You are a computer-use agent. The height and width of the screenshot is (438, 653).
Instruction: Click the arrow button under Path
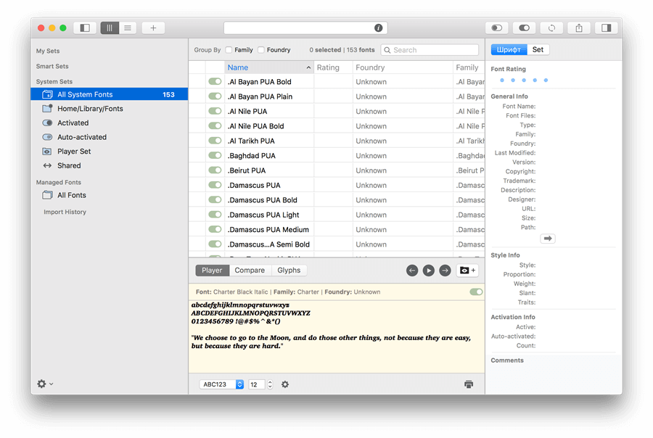pos(548,239)
